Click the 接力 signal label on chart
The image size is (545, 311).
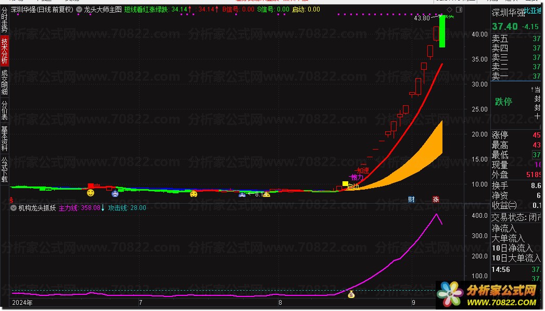(x=357, y=178)
